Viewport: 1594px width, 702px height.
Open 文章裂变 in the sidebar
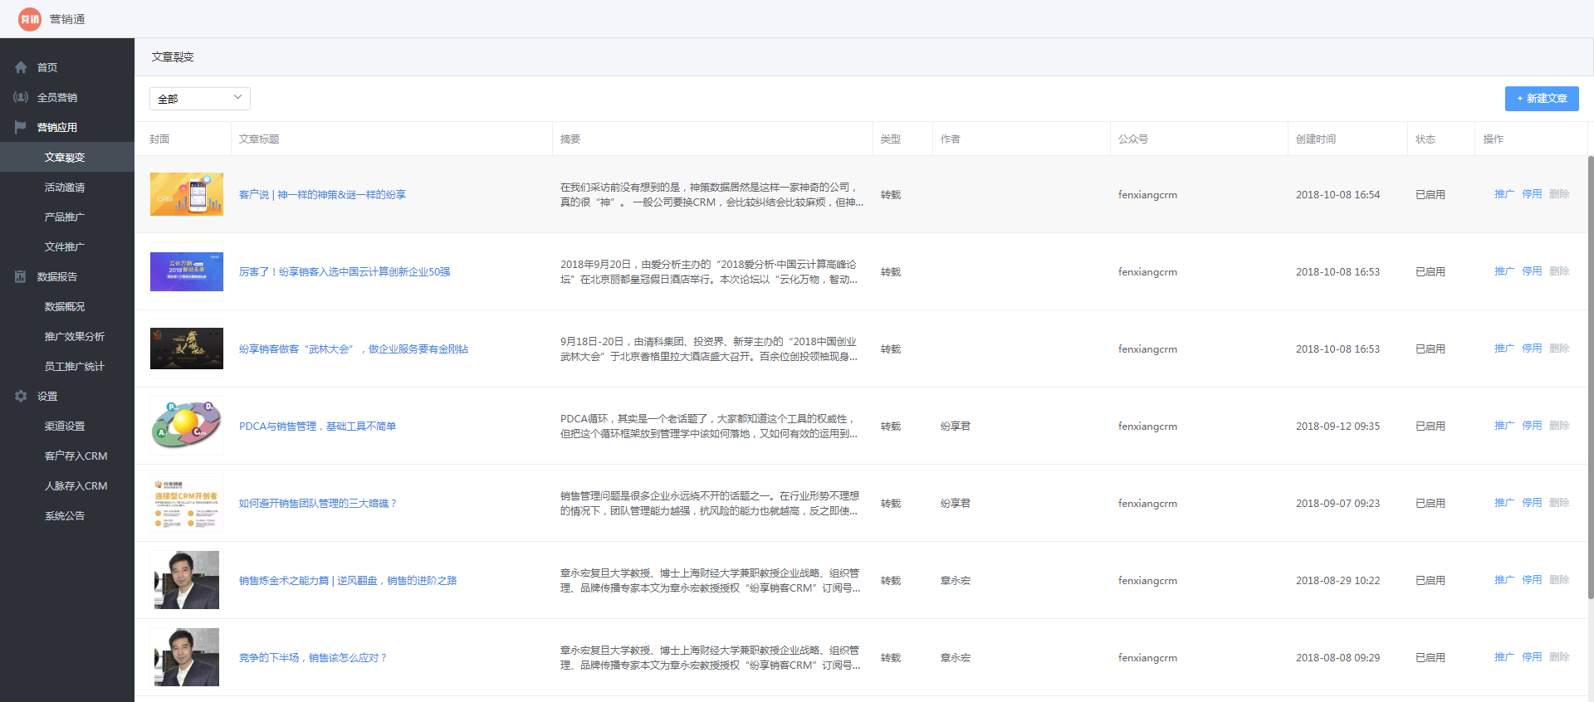coord(67,157)
